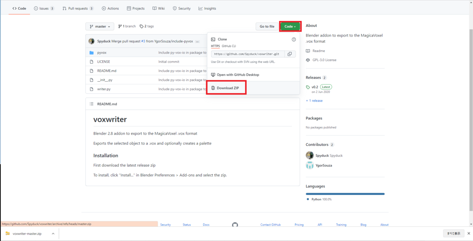This screenshot has height=241, width=473.
Task: Click the README.md outline list icon
Action: [x=92, y=104]
